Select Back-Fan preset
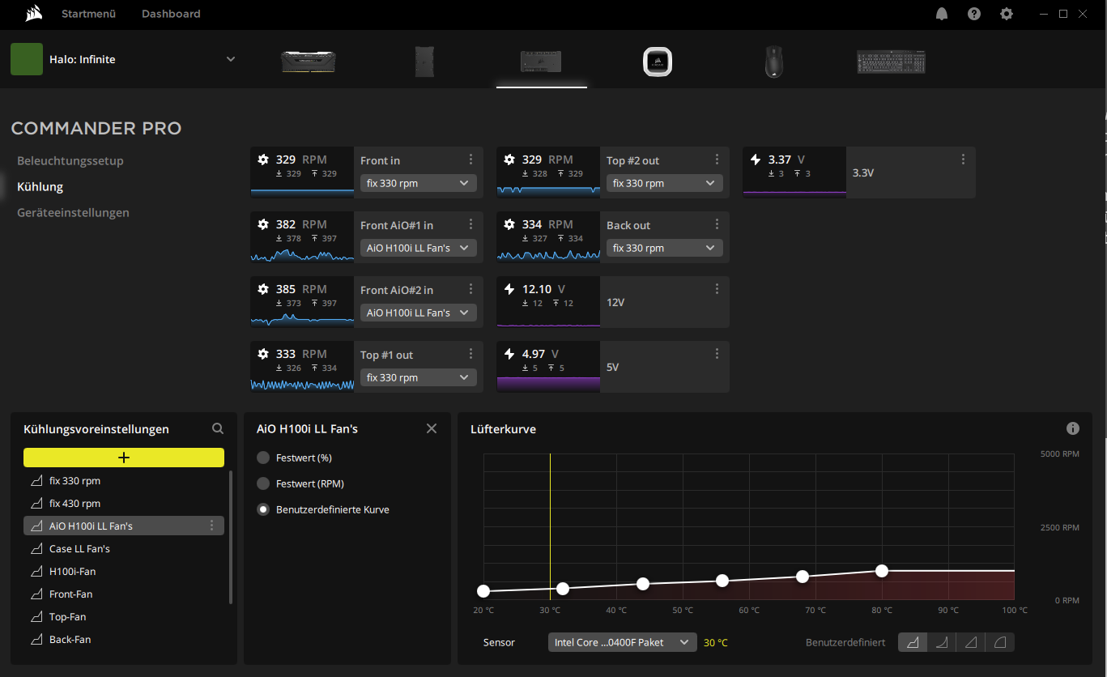Viewport: 1107px width, 677px height. click(x=124, y=639)
